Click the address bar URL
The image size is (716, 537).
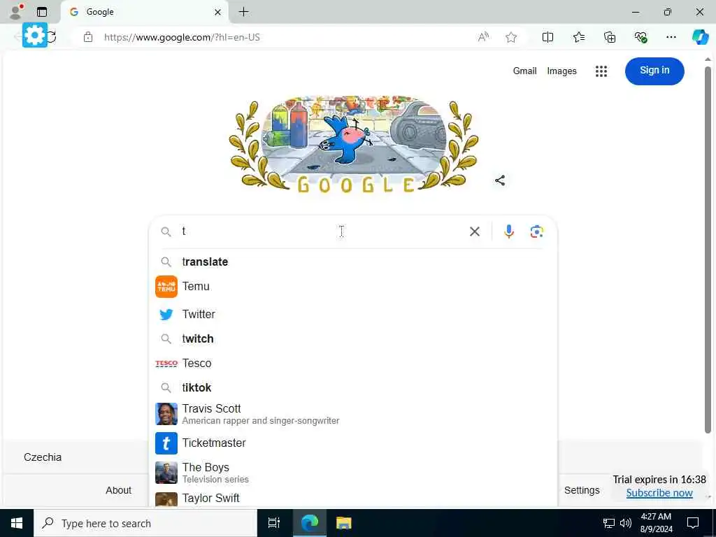tap(182, 38)
